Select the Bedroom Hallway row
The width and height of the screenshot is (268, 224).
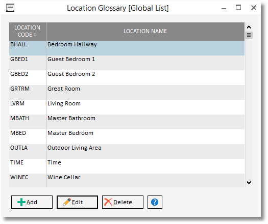(127, 48)
